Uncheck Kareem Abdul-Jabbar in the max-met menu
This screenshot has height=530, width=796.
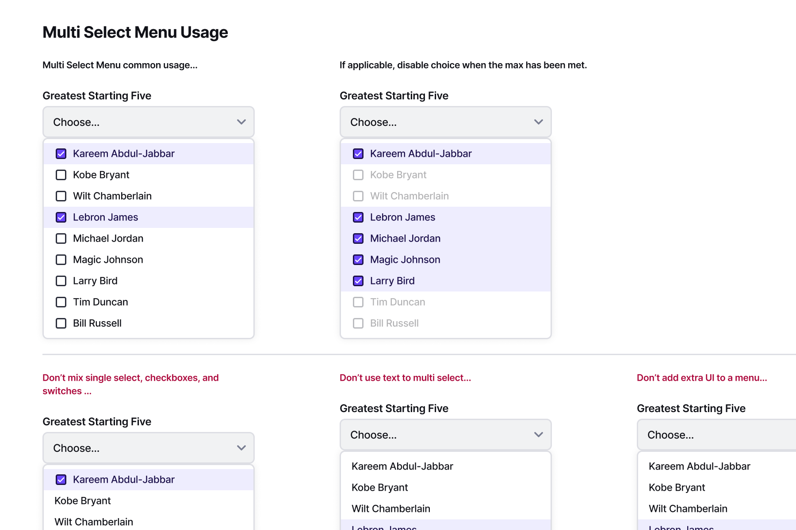coord(446,154)
